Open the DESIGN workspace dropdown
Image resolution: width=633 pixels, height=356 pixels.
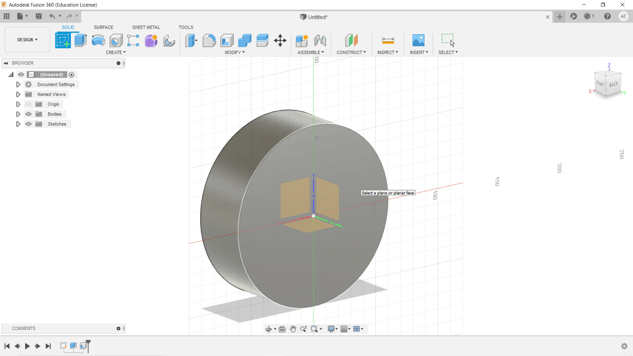[x=27, y=40]
